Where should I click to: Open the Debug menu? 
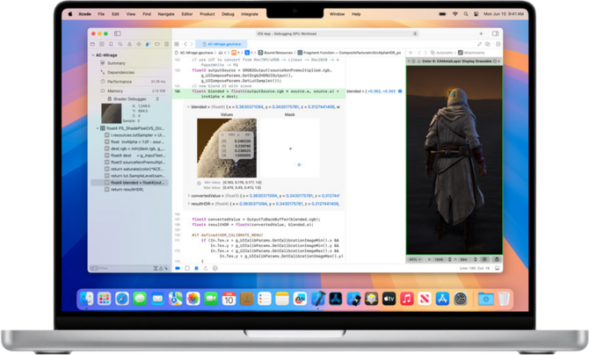(228, 14)
